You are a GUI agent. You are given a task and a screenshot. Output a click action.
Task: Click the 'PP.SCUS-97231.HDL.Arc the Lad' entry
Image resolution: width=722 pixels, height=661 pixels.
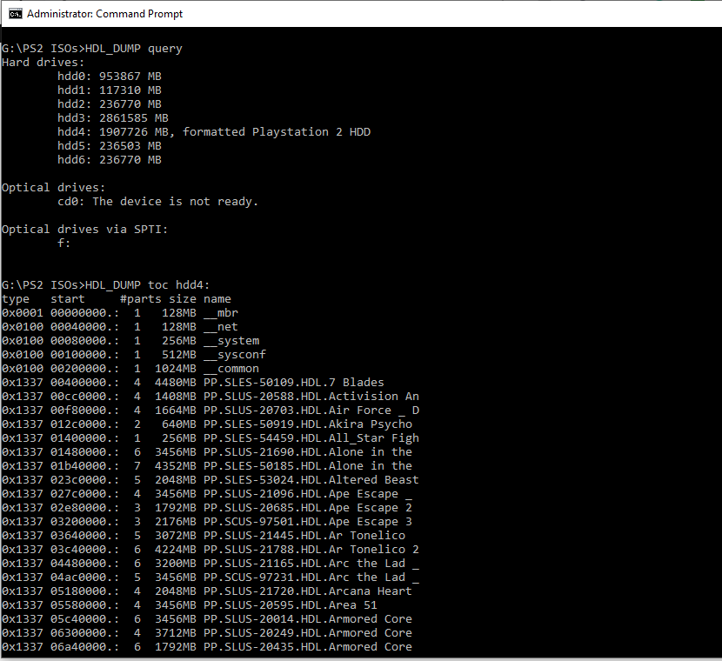pyautogui.click(x=311, y=578)
